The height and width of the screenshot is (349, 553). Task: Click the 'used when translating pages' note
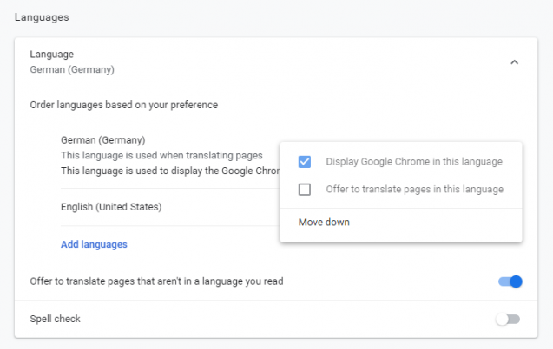(161, 156)
